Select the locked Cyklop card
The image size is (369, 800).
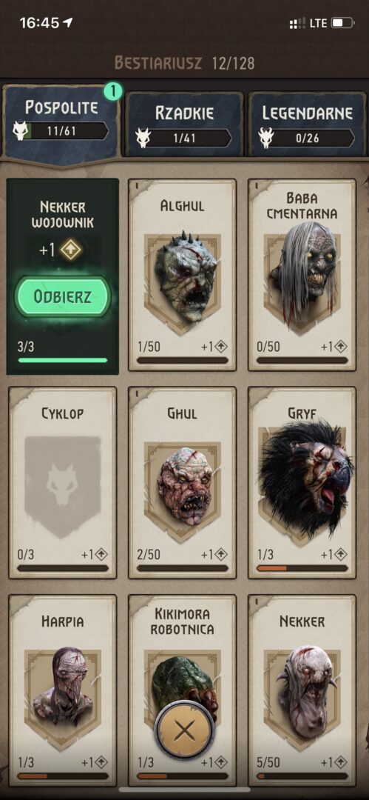pos(63,483)
